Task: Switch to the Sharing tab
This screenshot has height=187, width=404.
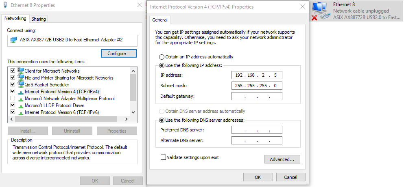Action: 39,19
